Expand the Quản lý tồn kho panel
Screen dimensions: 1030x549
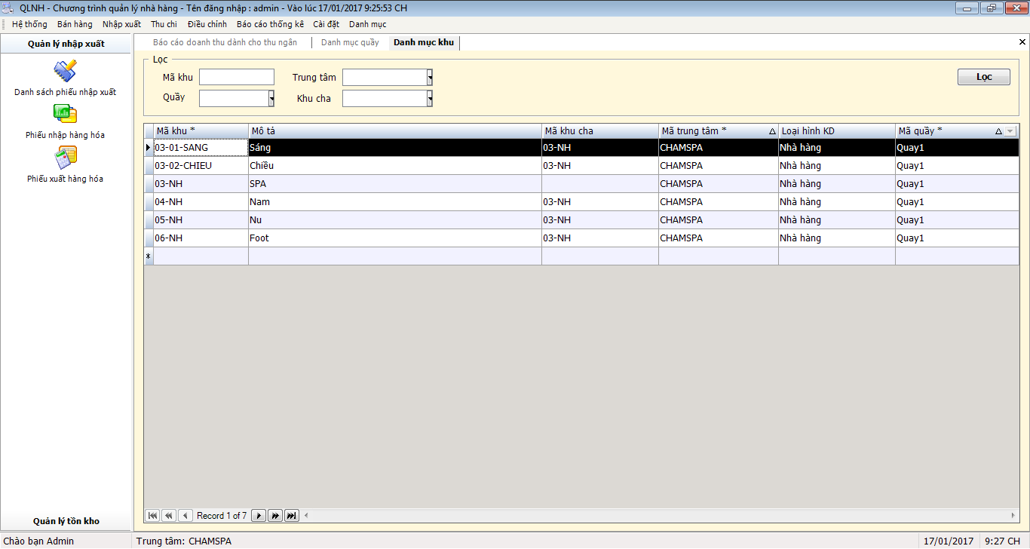(x=66, y=521)
